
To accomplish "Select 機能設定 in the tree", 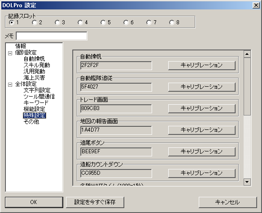I will point(34,109).
